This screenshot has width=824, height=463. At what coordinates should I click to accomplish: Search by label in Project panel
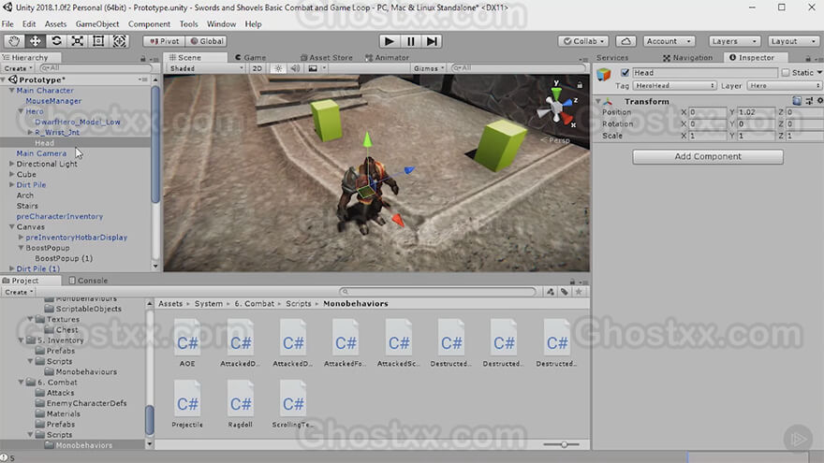565,291
